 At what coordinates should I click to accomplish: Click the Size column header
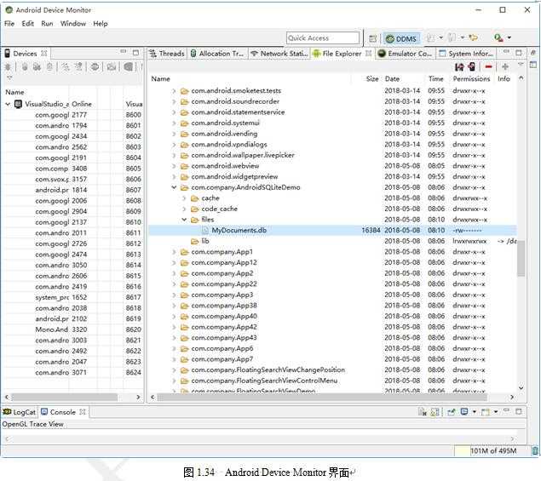click(x=372, y=79)
